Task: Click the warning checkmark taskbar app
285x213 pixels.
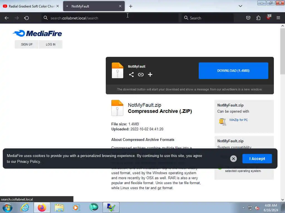Action: (111, 207)
